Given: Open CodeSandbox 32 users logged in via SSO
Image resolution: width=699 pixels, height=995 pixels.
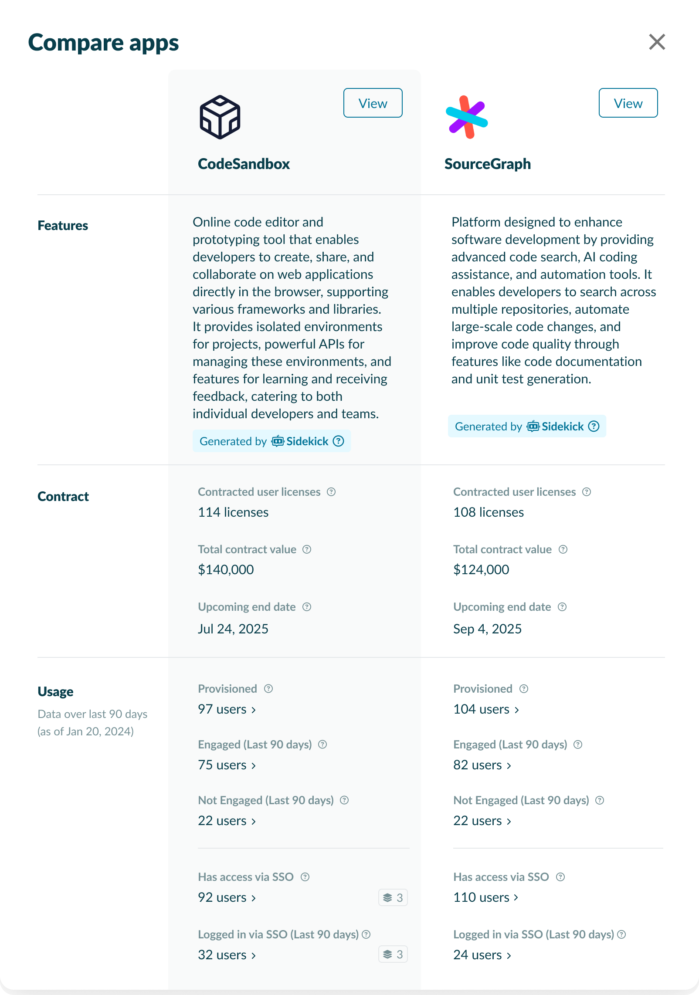Looking at the screenshot, I should coord(227,955).
